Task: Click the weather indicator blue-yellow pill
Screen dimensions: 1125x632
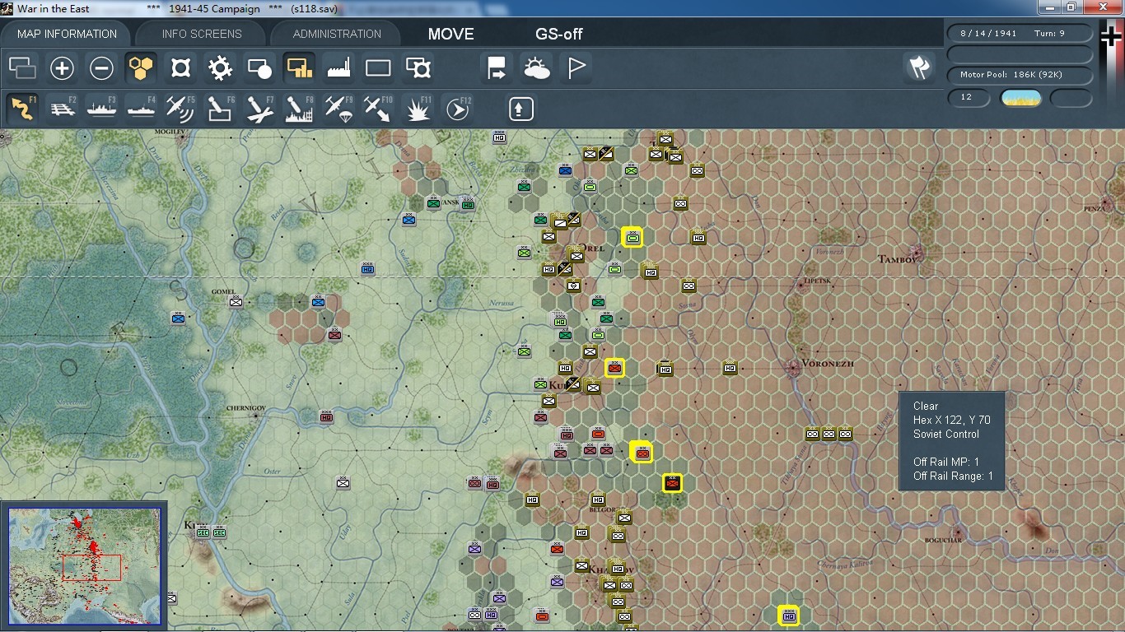Action: point(1020,98)
